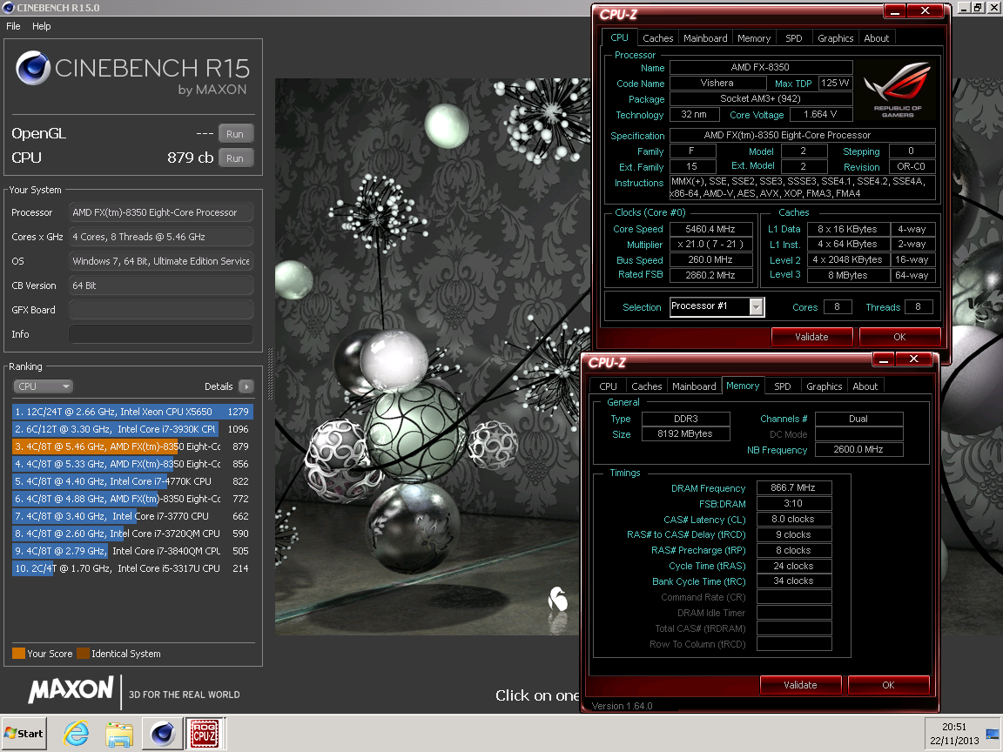Screen dimensions: 1003x752
Task: Click the DRAM Frequency value 866.7 MHz
Action: [793, 488]
